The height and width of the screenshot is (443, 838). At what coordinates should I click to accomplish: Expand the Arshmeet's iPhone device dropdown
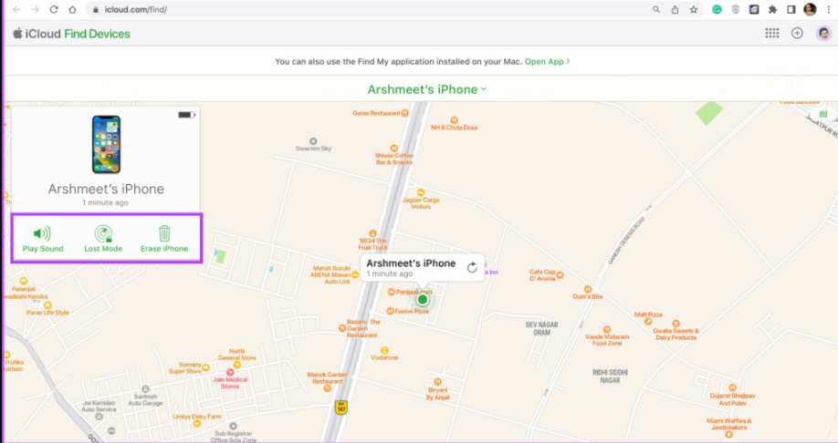click(426, 89)
